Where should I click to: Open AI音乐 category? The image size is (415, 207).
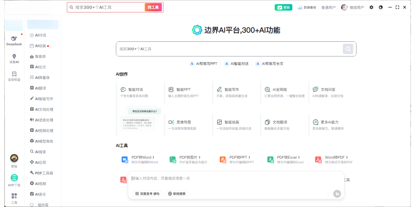click(38, 194)
